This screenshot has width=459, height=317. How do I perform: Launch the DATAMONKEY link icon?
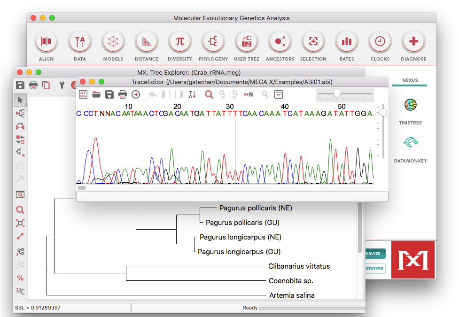coord(411,143)
